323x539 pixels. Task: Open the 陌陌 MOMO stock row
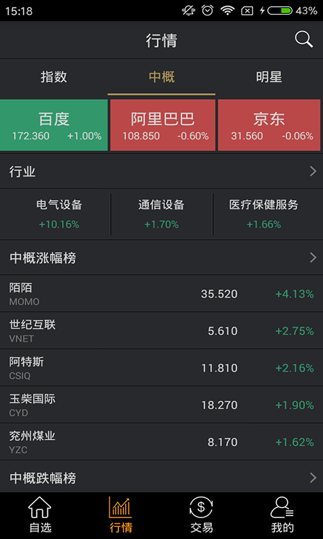tap(161, 294)
